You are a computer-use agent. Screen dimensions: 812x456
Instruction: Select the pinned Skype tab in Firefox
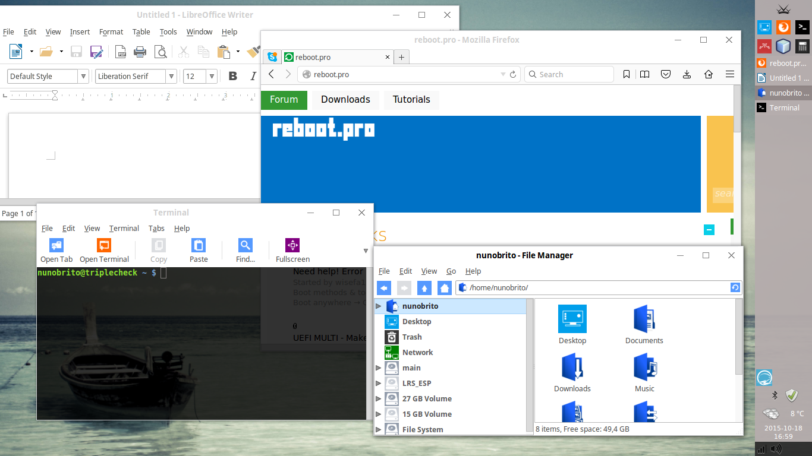coord(272,57)
